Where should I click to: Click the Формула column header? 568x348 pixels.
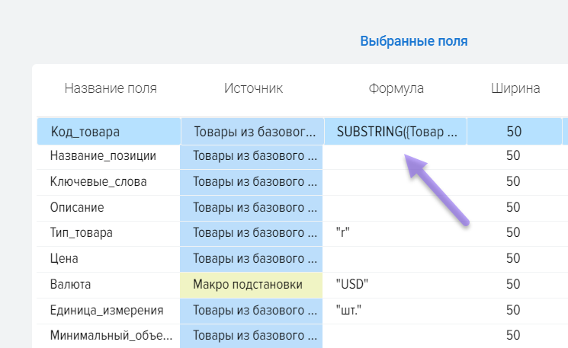point(396,88)
